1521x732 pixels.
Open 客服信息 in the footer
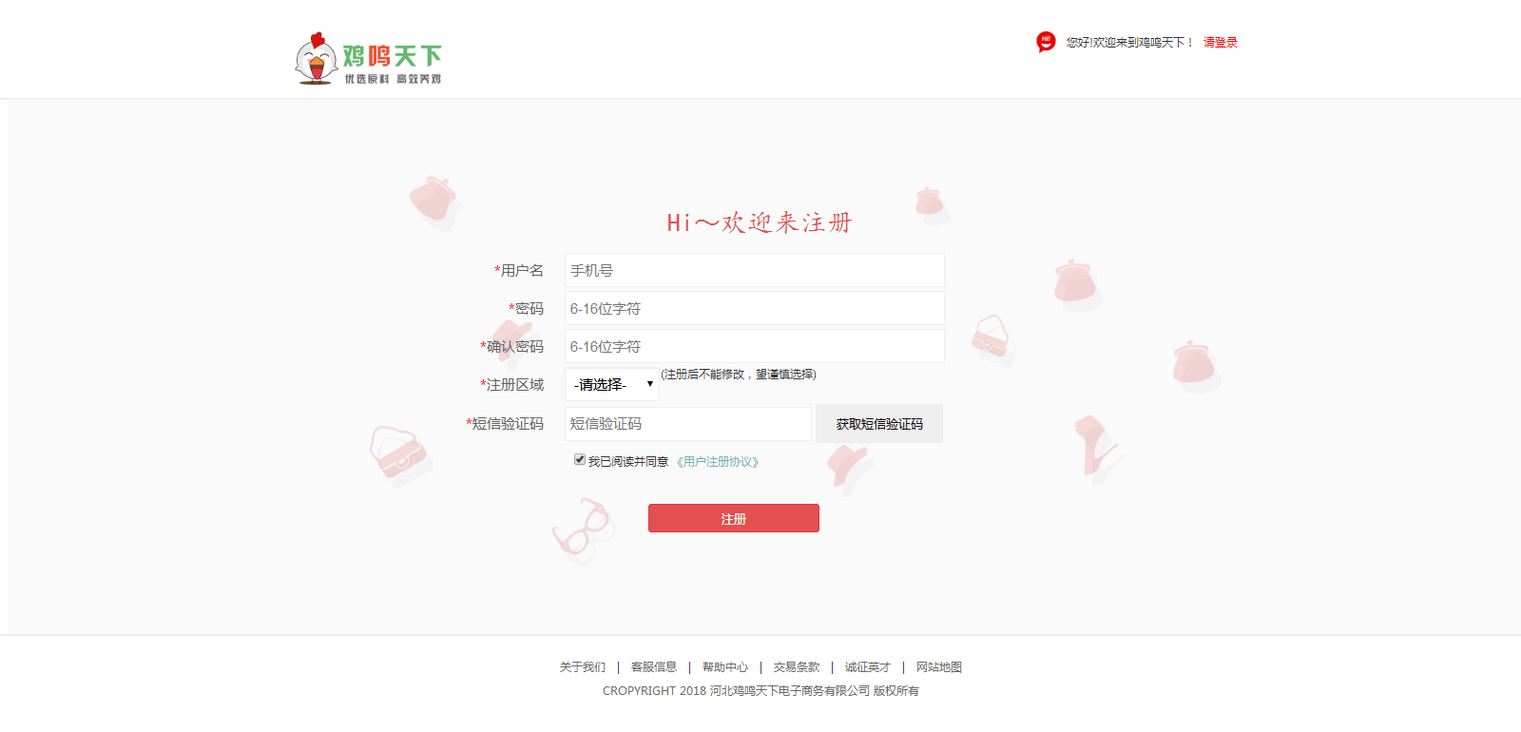654,667
